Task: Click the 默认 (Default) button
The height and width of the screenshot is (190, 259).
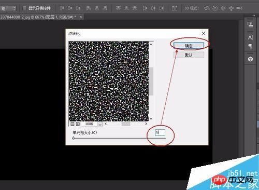Action: tap(189, 55)
